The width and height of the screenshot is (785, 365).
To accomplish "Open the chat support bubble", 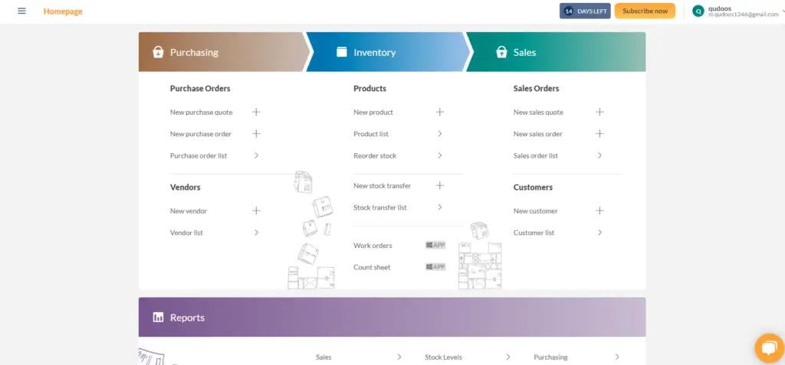I will pyautogui.click(x=770, y=347).
